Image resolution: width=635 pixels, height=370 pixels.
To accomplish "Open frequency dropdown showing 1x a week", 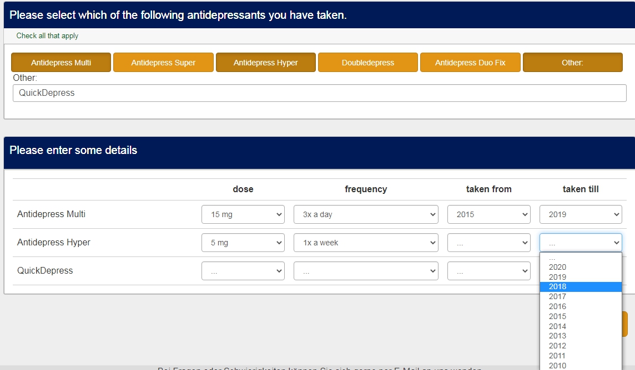I will pos(366,243).
